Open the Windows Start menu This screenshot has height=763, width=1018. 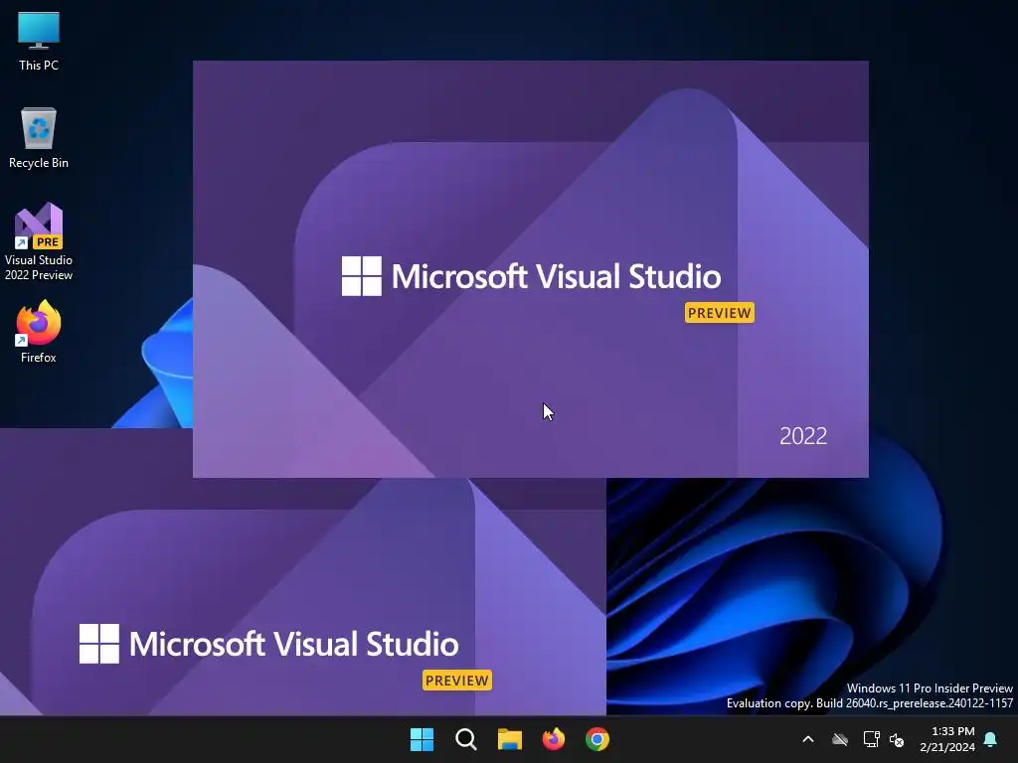click(422, 739)
